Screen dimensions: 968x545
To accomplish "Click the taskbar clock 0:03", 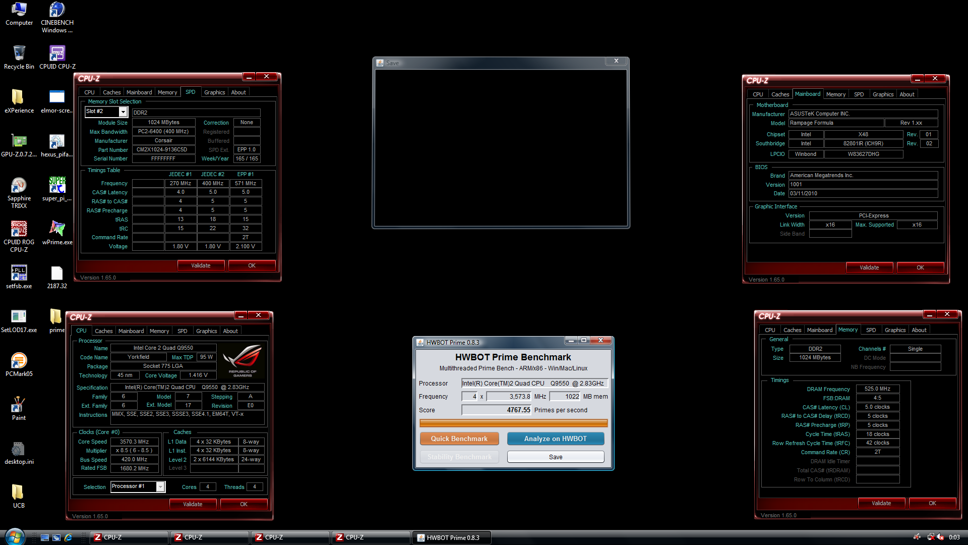I will [x=954, y=537].
